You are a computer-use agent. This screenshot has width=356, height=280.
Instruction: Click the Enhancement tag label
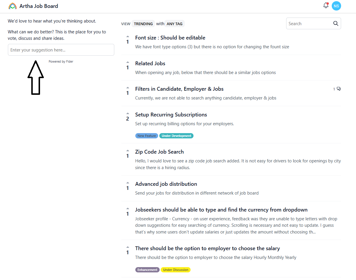click(147, 270)
